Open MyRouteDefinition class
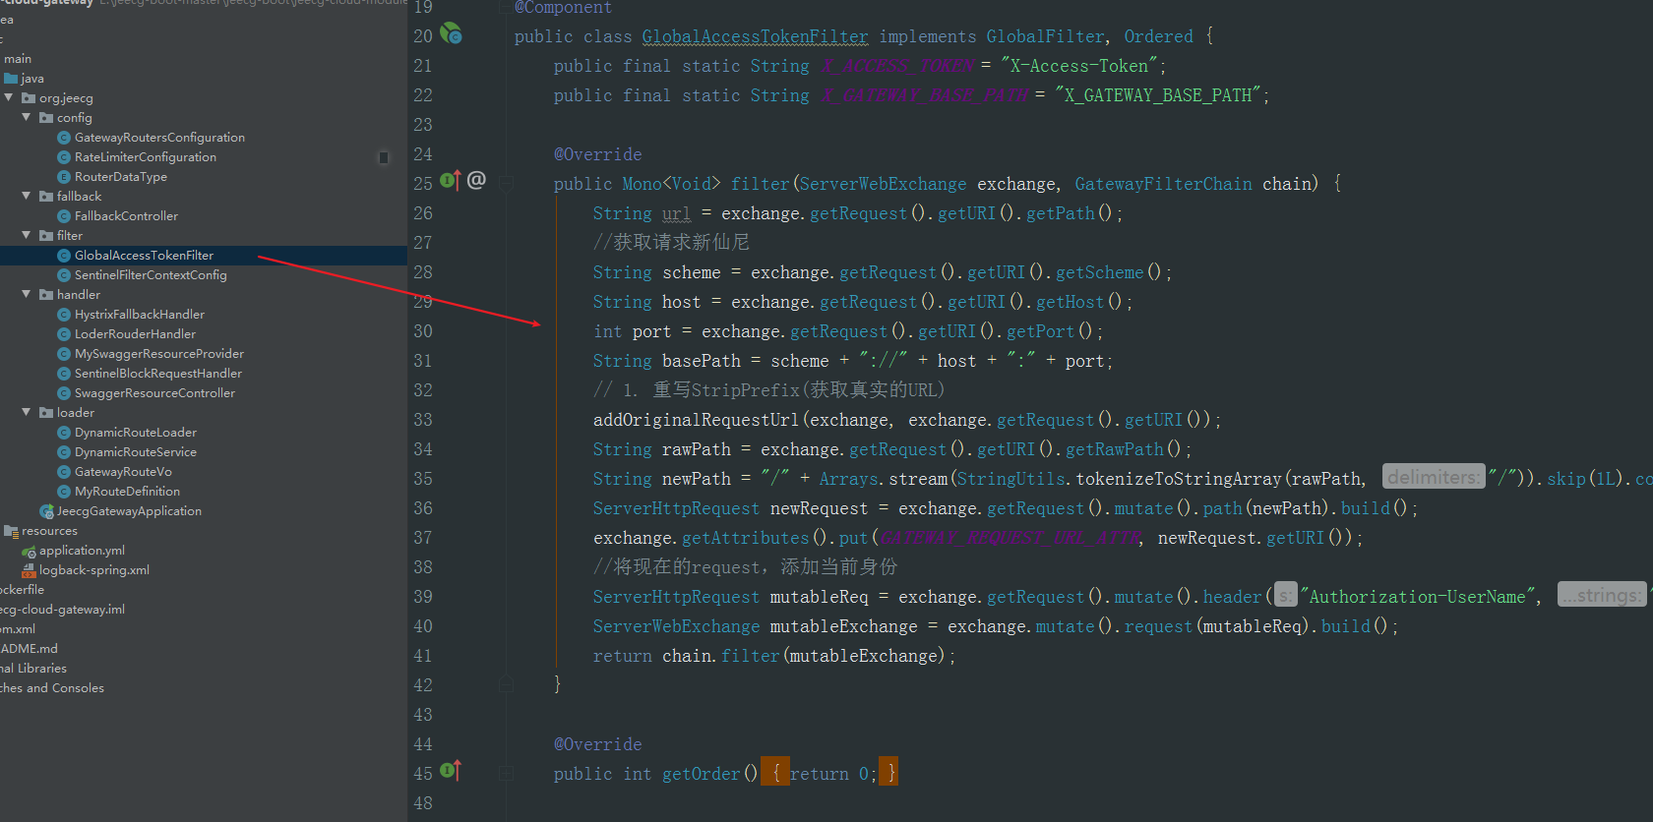The width and height of the screenshot is (1653, 822). tap(127, 492)
